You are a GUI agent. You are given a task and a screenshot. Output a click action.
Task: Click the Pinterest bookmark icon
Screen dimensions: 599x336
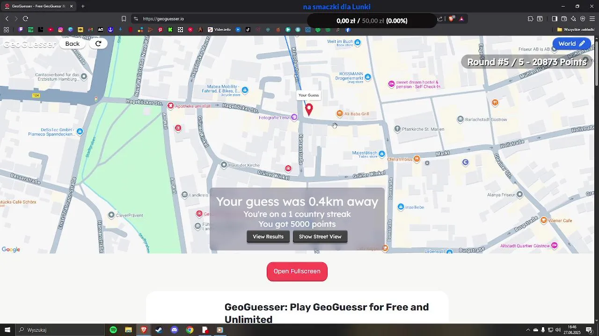click(x=160, y=29)
